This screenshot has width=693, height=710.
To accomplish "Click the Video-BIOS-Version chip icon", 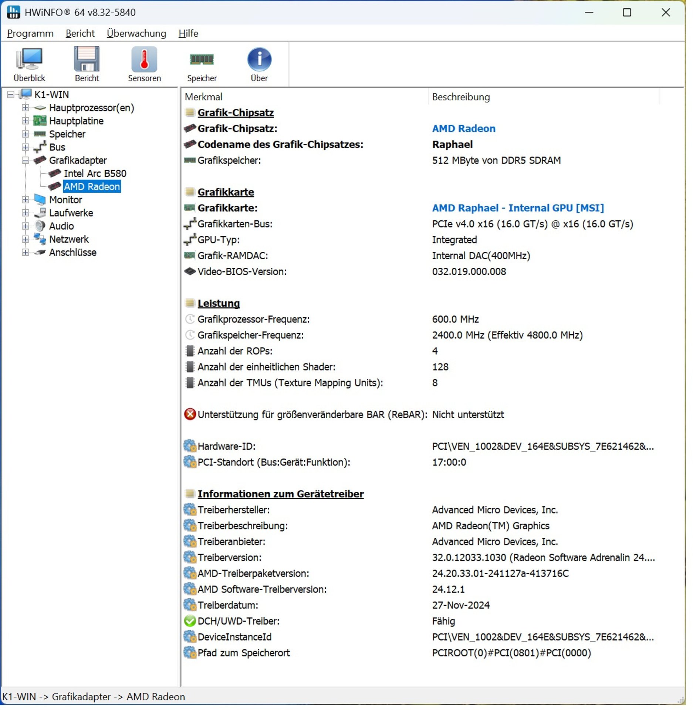I will [x=190, y=272].
